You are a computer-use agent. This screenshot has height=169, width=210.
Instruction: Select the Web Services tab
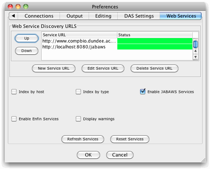181,16
